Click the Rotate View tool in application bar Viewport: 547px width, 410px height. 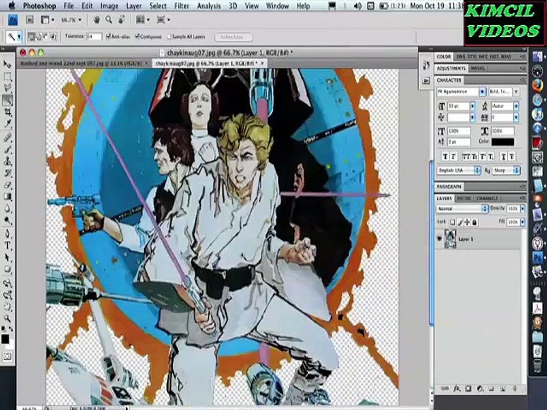point(121,20)
